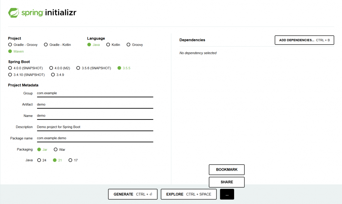342x204 pixels.
Task: Select Jar packaging
Action: 42,149
